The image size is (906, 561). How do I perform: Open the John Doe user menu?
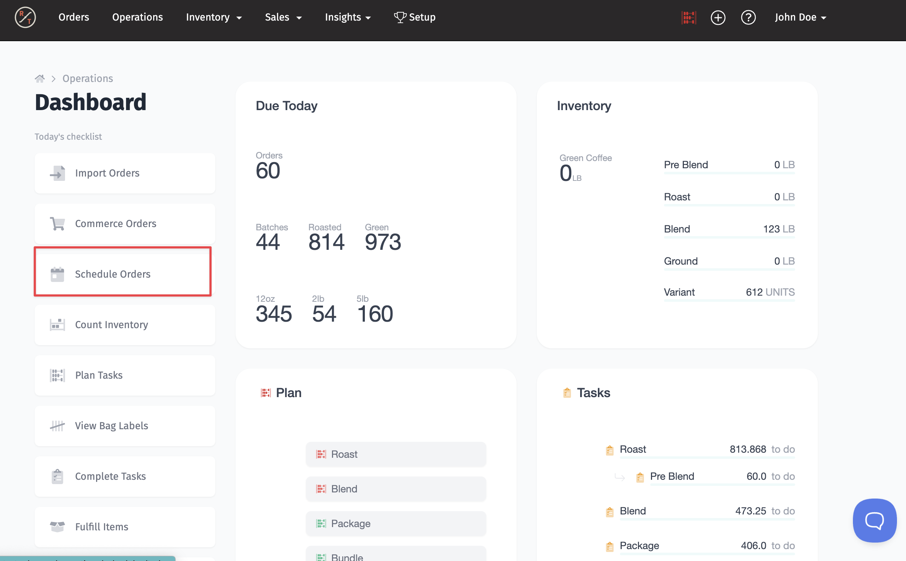[x=801, y=17]
